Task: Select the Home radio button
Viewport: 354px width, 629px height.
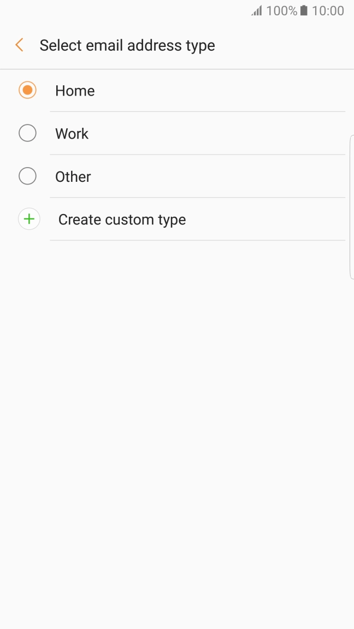Action: pyautogui.click(x=27, y=90)
